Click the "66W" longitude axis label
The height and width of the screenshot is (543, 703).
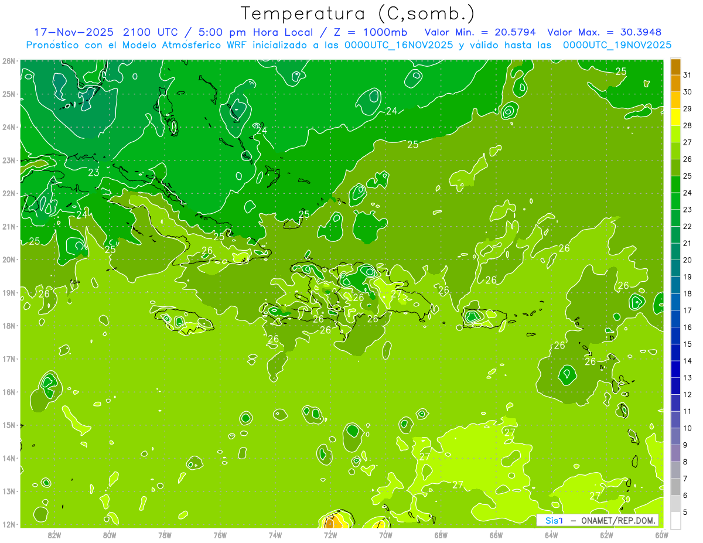coord(496,535)
